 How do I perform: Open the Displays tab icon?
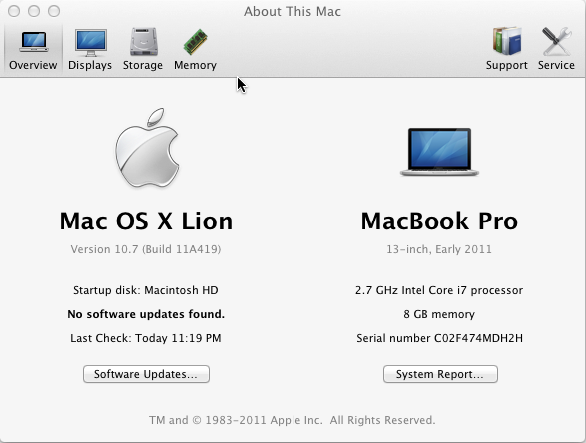click(91, 43)
